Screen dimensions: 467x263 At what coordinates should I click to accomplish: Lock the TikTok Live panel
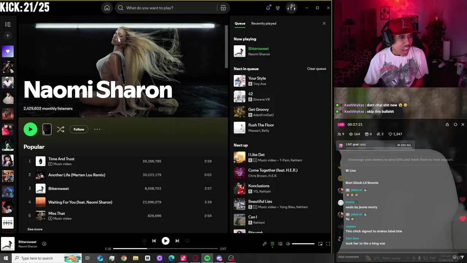coord(447,125)
